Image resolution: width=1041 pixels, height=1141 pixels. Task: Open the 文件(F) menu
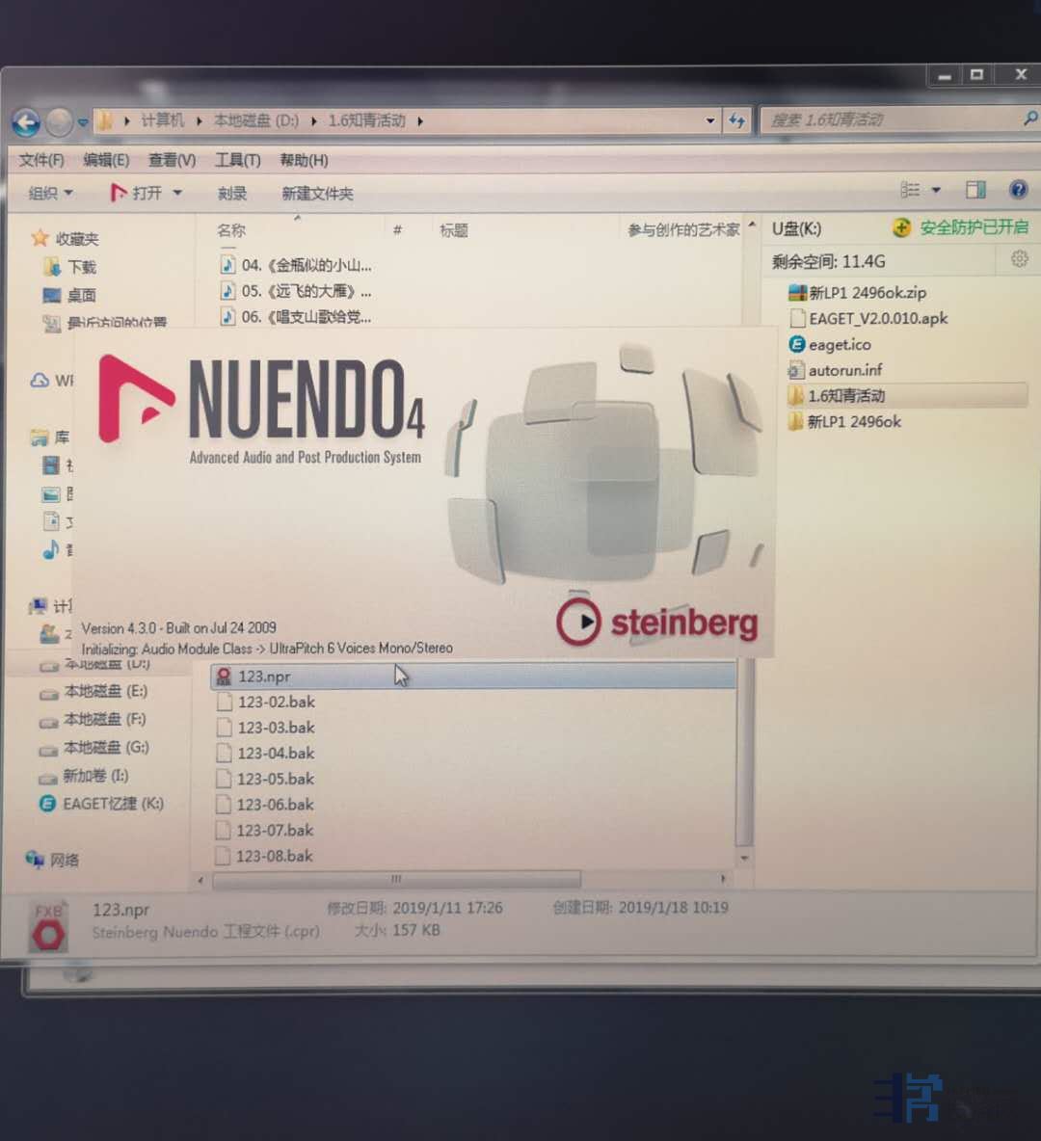coord(41,160)
